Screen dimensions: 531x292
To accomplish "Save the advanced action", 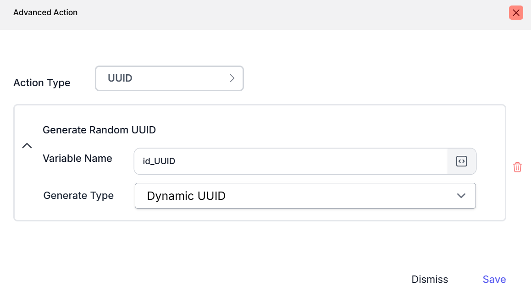I will point(494,280).
